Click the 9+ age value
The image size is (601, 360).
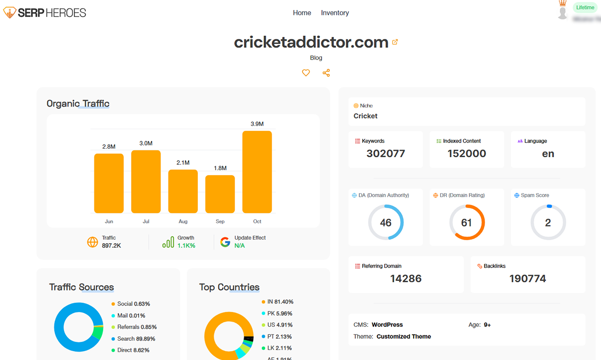pyautogui.click(x=487, y=325)
